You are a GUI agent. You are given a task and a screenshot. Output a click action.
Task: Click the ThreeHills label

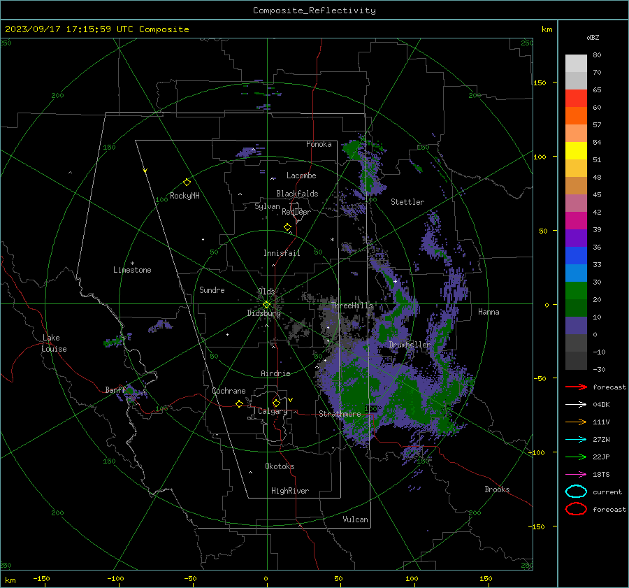pos(352,306)
